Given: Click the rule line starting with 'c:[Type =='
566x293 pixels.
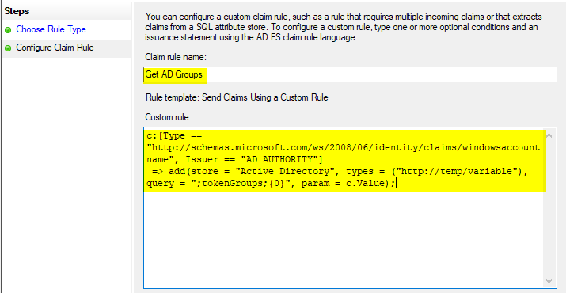Looking at the screenshot, I should [x=175, y=136].
